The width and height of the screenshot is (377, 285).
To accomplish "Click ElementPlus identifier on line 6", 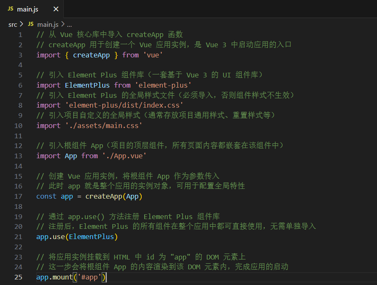I will [x=87, y=85].
